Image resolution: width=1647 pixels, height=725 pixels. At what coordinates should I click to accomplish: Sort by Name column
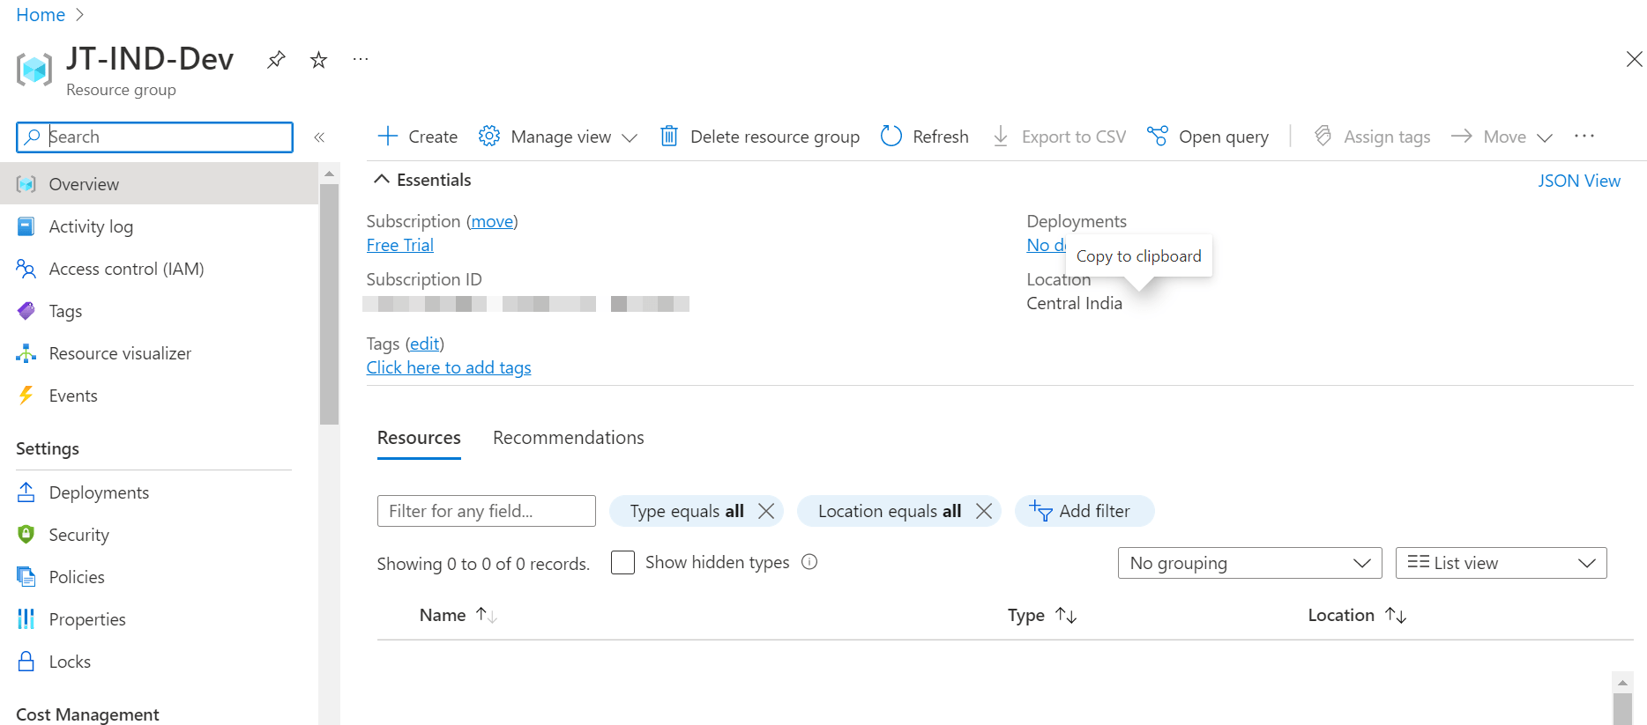(458, 615)
